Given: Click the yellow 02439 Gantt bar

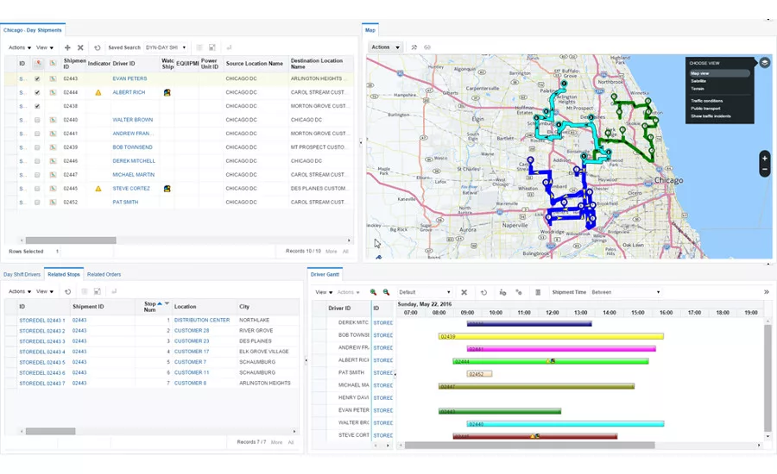Looking at the screenshot, I should 551,336.
